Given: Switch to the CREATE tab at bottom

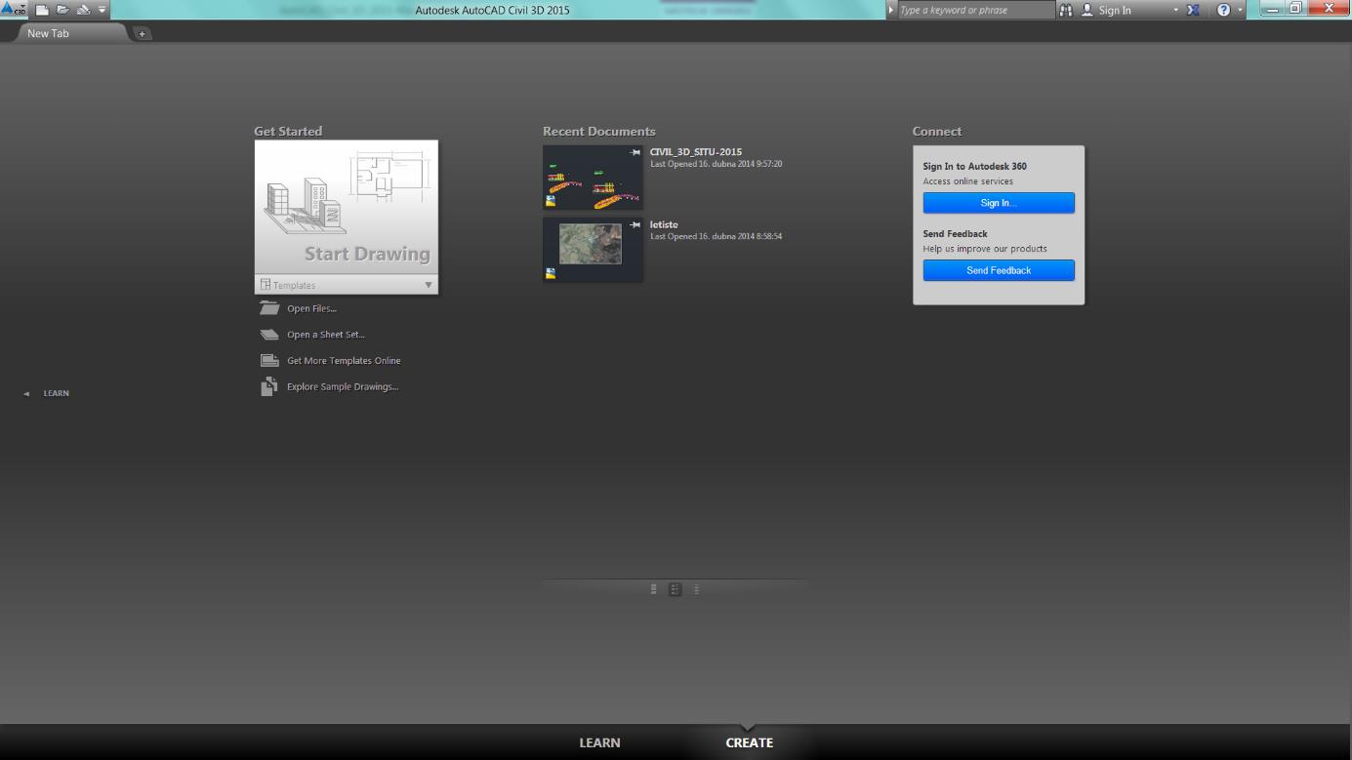Looking at the screenshot, I should tap(749, 742).
